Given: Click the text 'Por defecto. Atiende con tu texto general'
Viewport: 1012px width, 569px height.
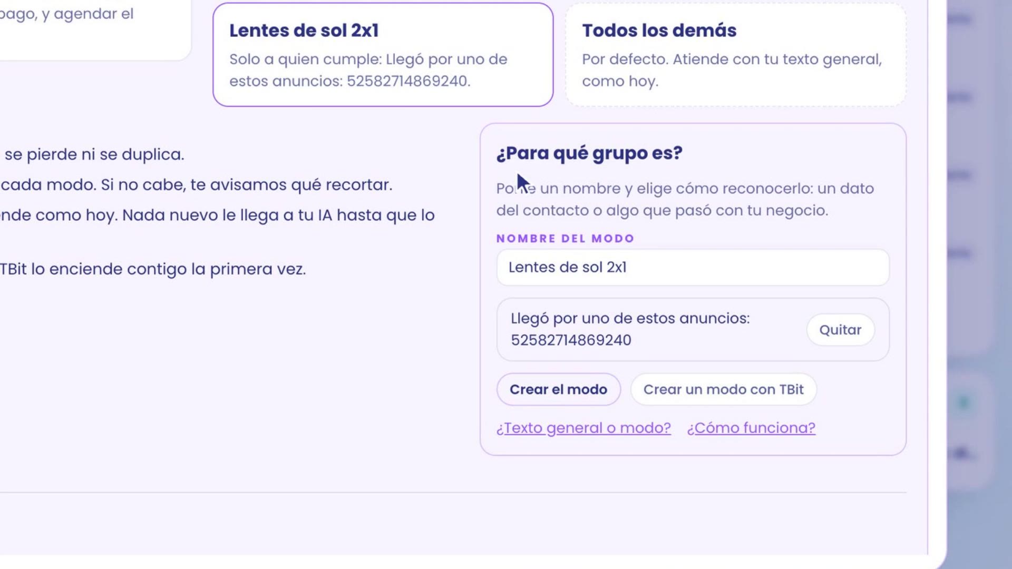Looking at the screenshot, I should (x=732, y=59).
